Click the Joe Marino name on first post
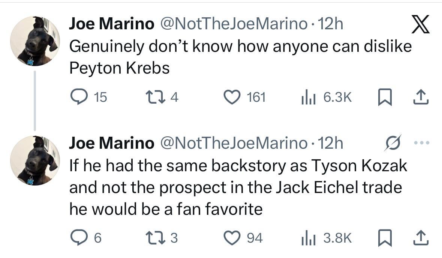This screenshot has height=258, width=442. [x=111, y=25]
